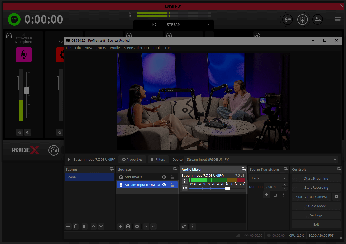Viewport: 346px width, 244px height.
Task: Mute Stream Input using the speaker icon
Action: click(x=184, y=188)
